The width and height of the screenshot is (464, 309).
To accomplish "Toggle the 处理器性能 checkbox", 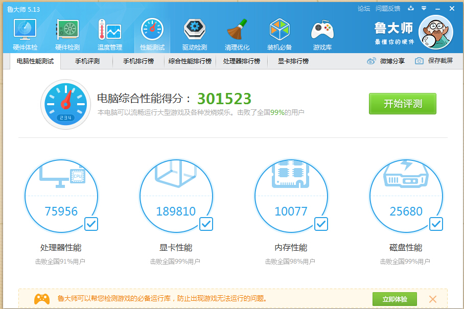I will tap(91, 224).
